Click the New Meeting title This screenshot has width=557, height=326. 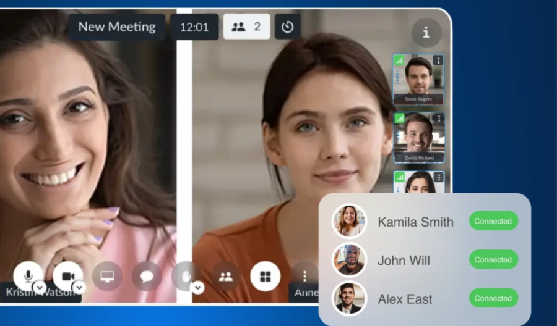(117, 27)
